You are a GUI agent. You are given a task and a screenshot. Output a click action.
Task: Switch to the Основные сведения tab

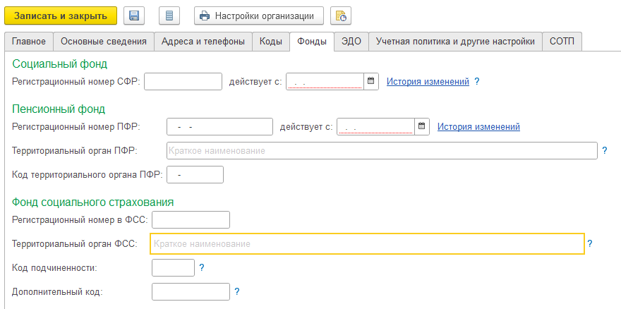pyautogui.click(x=103, y=42)
